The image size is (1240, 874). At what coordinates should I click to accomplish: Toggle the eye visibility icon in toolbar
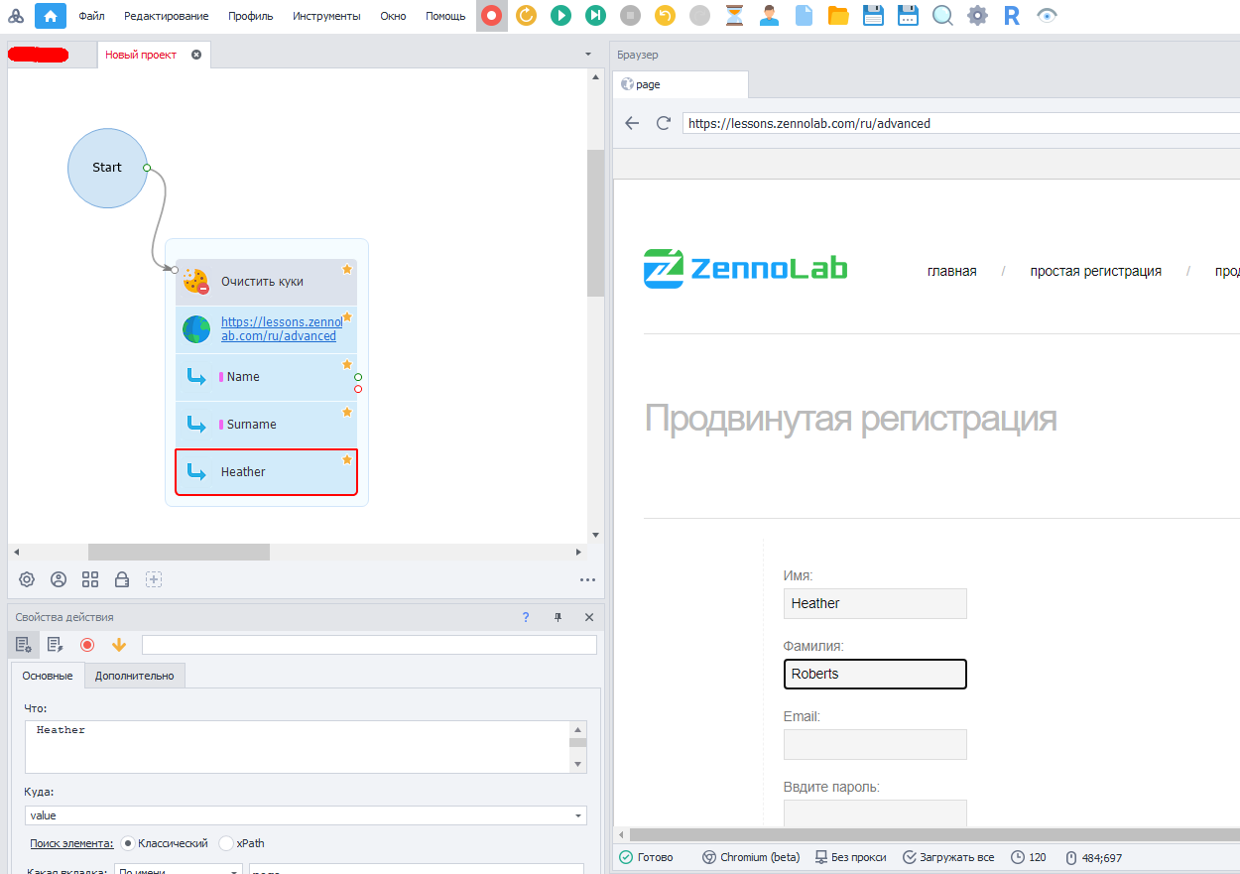coord(1047,15)
